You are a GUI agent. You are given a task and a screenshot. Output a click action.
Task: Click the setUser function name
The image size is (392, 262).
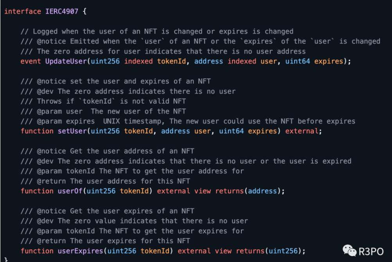(x=72, y=131)
